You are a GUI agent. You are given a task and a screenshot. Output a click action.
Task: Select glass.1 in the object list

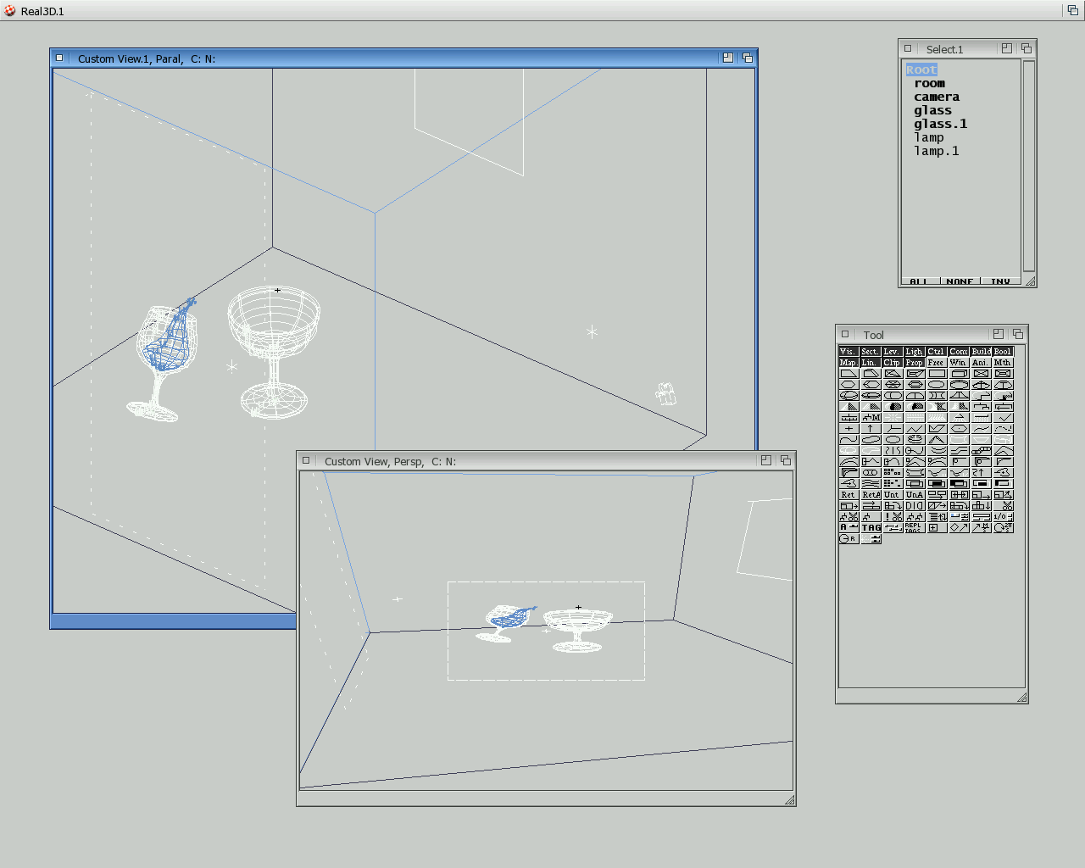[940, 125]
